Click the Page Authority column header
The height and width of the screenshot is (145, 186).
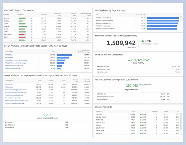pos(141,15)
